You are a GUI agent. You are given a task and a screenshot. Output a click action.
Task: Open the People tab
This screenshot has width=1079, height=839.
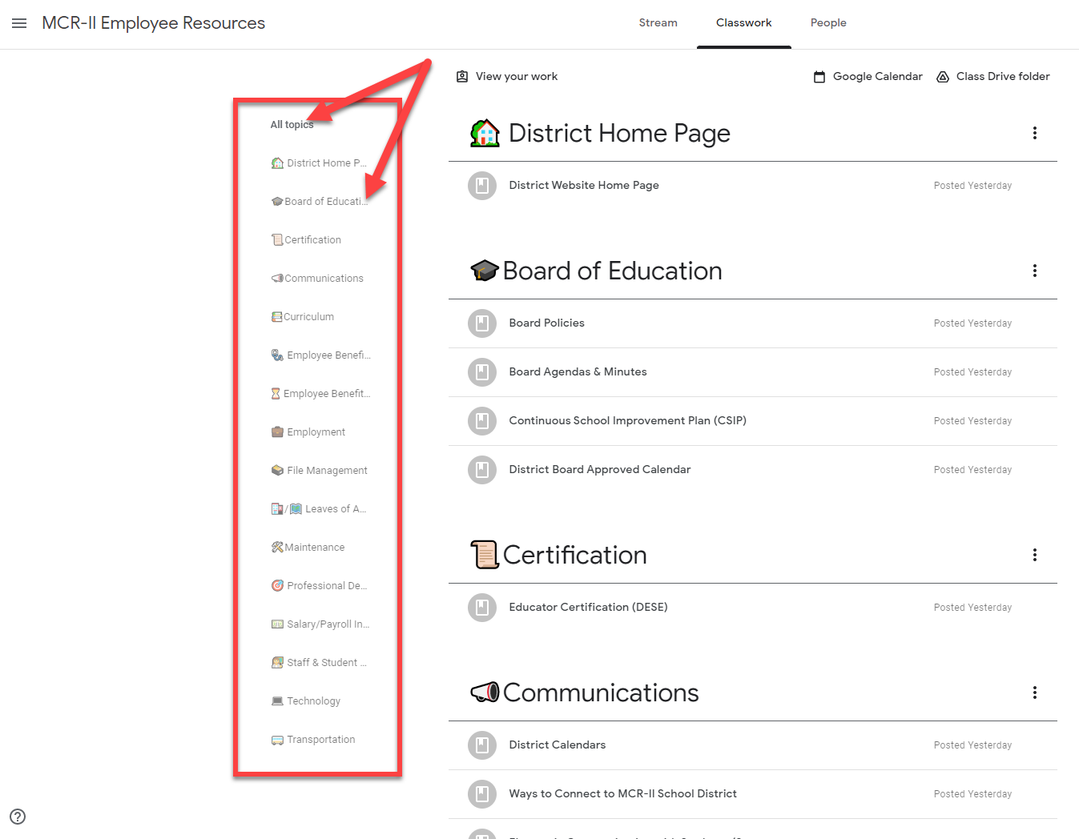tap(828, 22)
